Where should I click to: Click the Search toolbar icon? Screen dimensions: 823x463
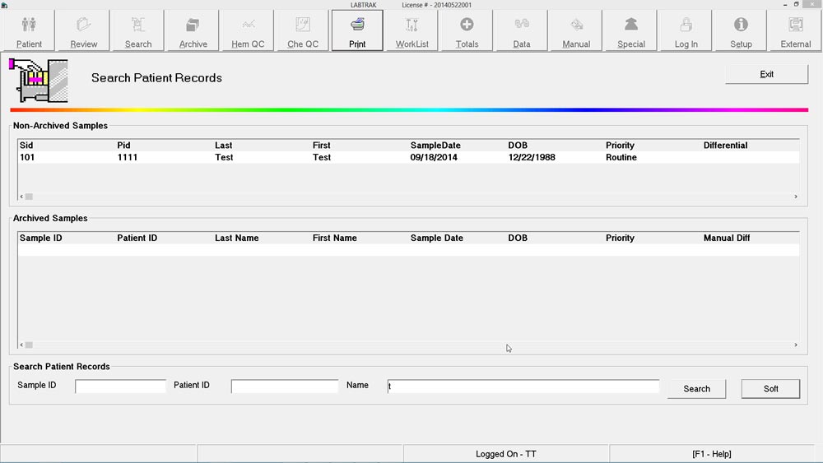(x=138, y=31)
